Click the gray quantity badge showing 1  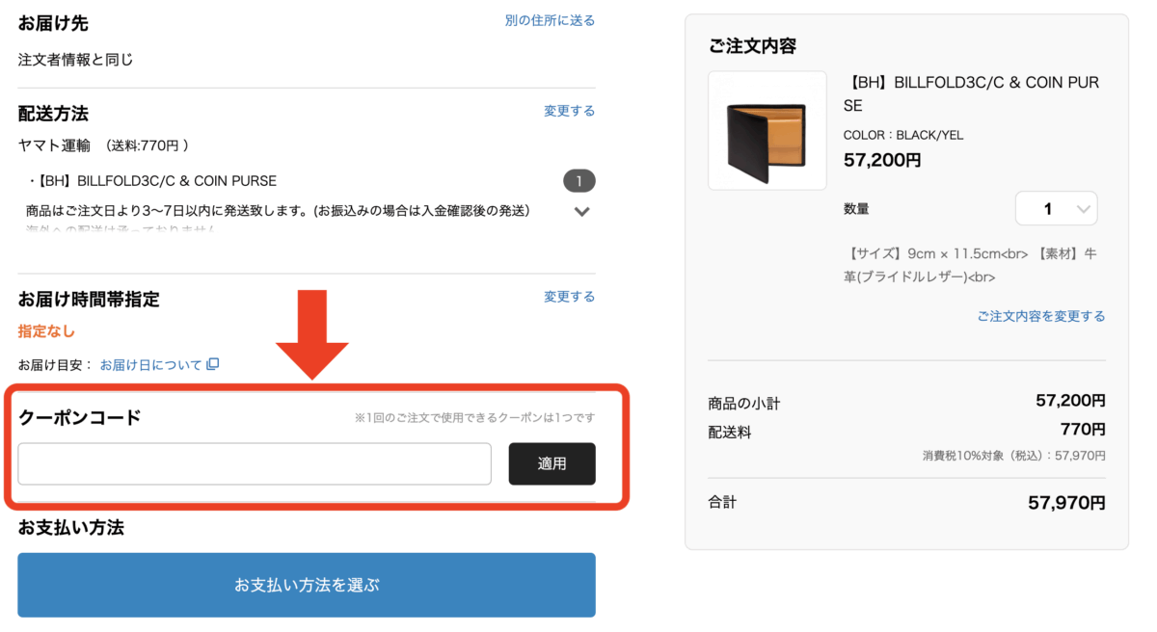click(578, 180)
